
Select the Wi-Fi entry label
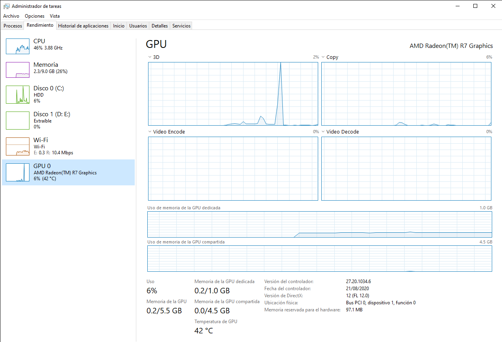point(41,140)
